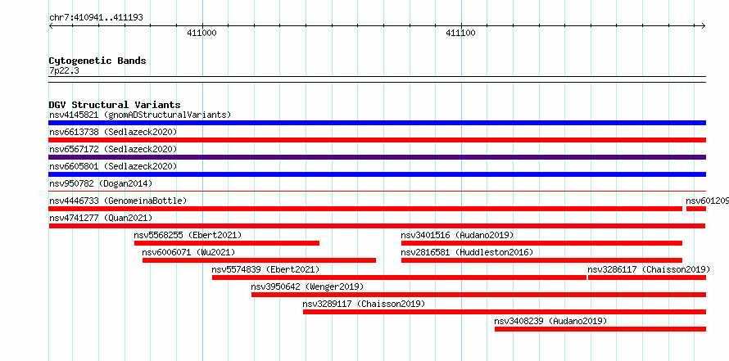This screenshot has width=729, height=361.
Task: Select the nsv950782 (Dogan2014) label
Action: pos(101,183)
